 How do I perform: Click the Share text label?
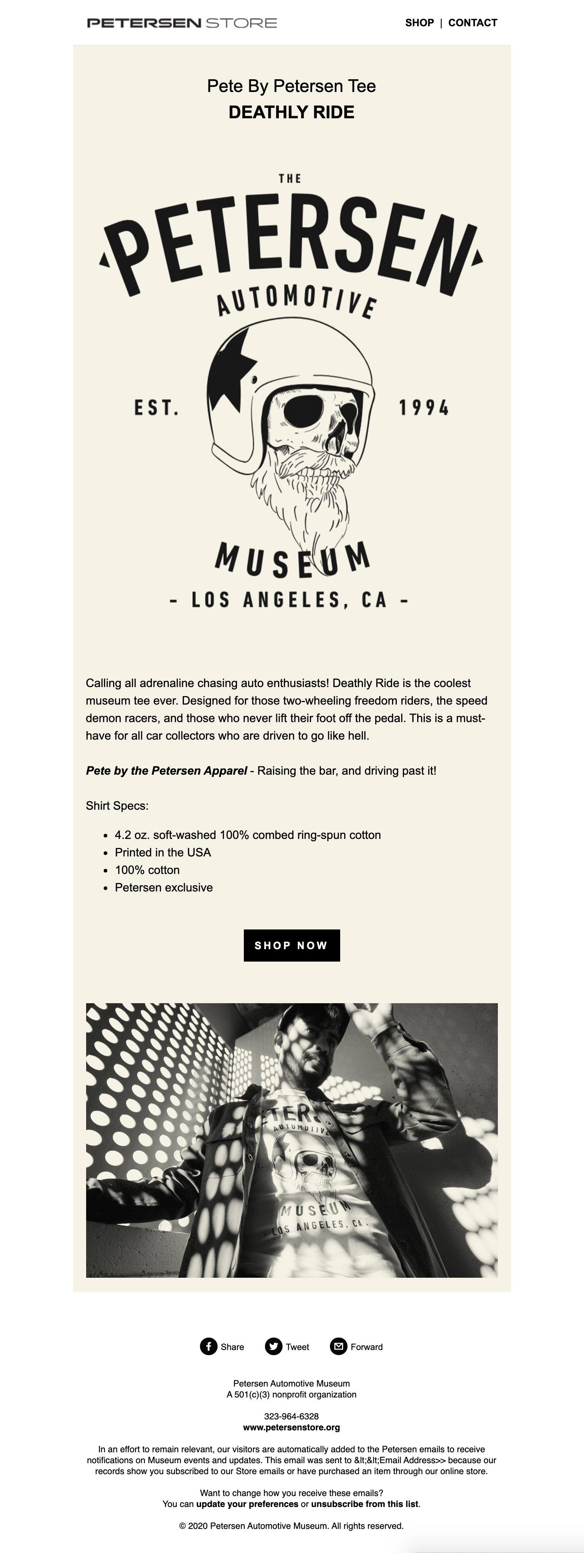click(232, 1347)
